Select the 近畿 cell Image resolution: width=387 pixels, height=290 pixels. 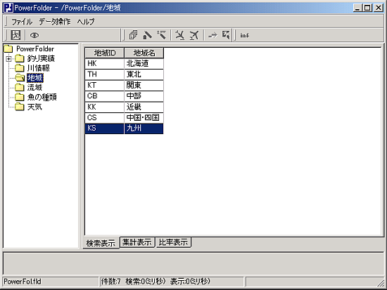click(x=144, y=107)
